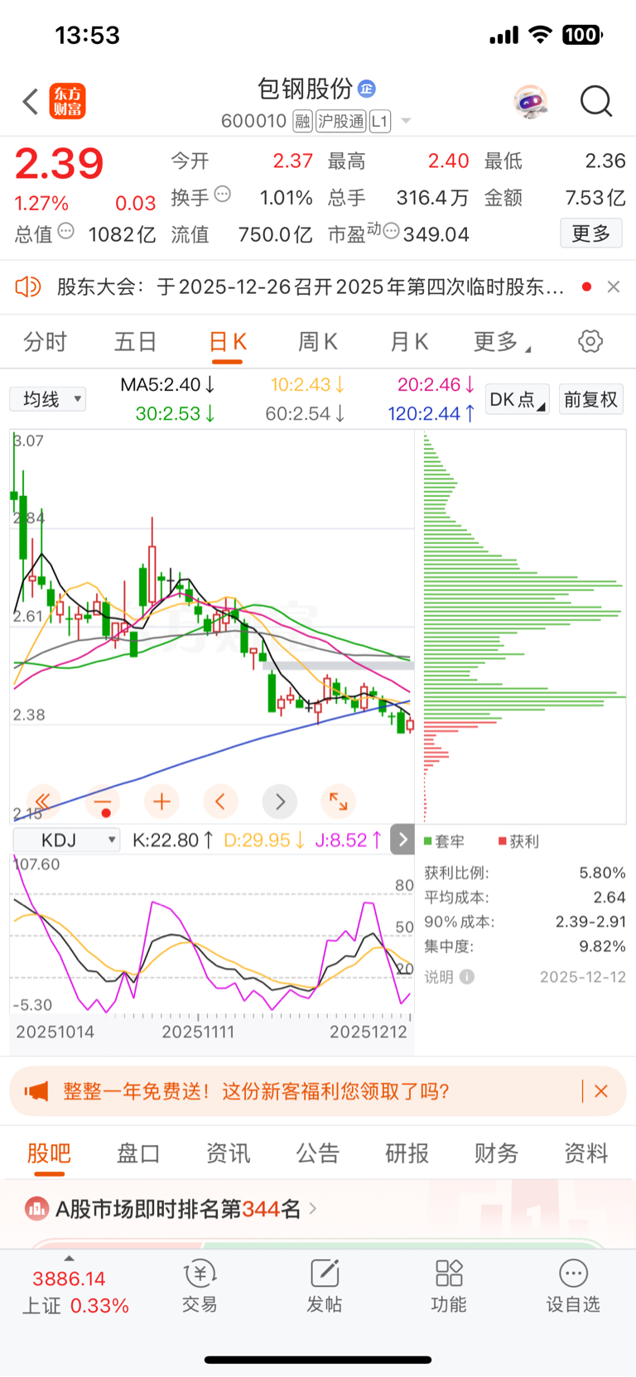Switch to 公告 tab
Screen dimensions: 636x1377
coord(318,1153)
